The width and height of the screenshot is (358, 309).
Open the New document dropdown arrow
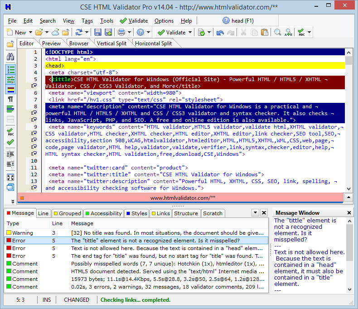(x=30, y=33)
